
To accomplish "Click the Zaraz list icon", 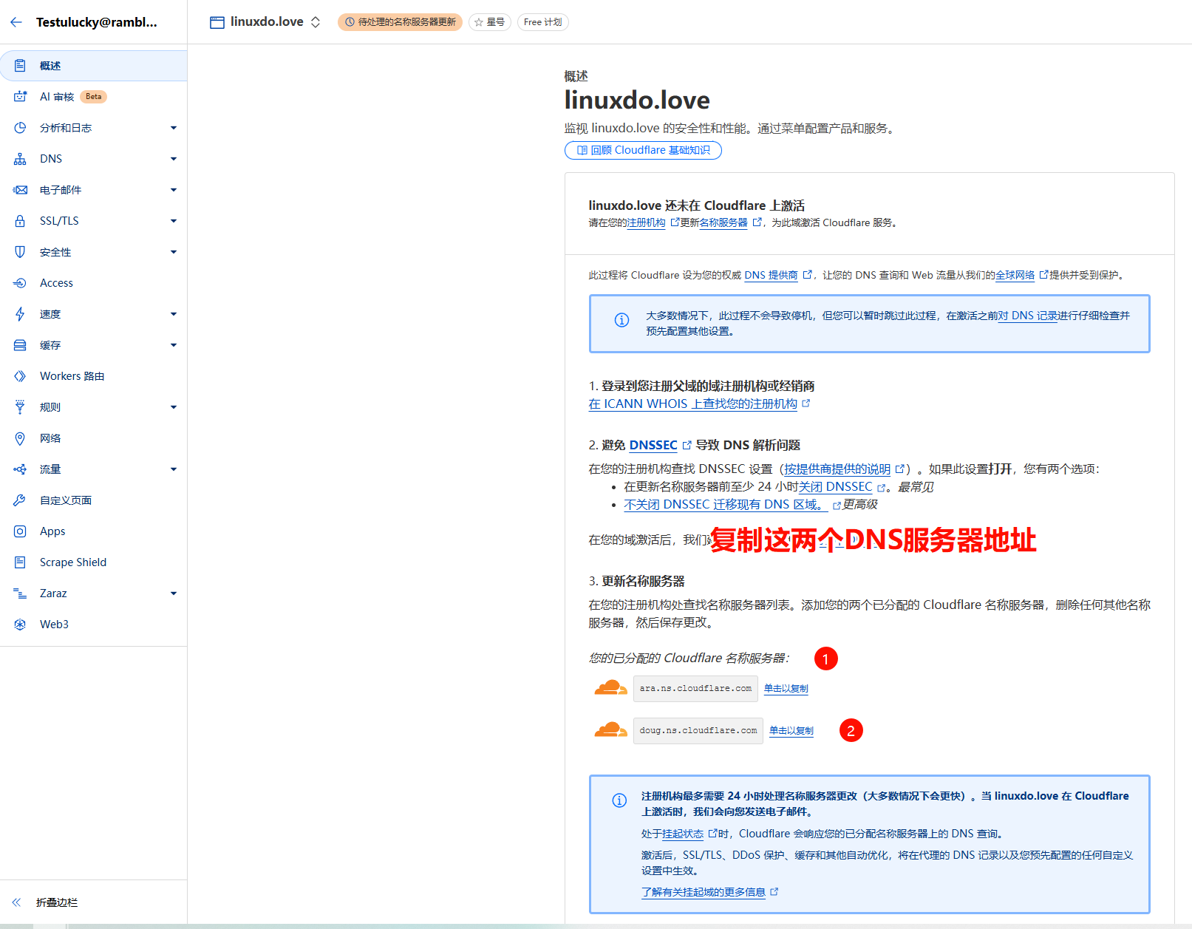I will (x=20, y=593).
